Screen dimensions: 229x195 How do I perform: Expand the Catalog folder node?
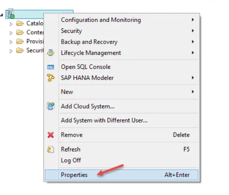point(11,24)
